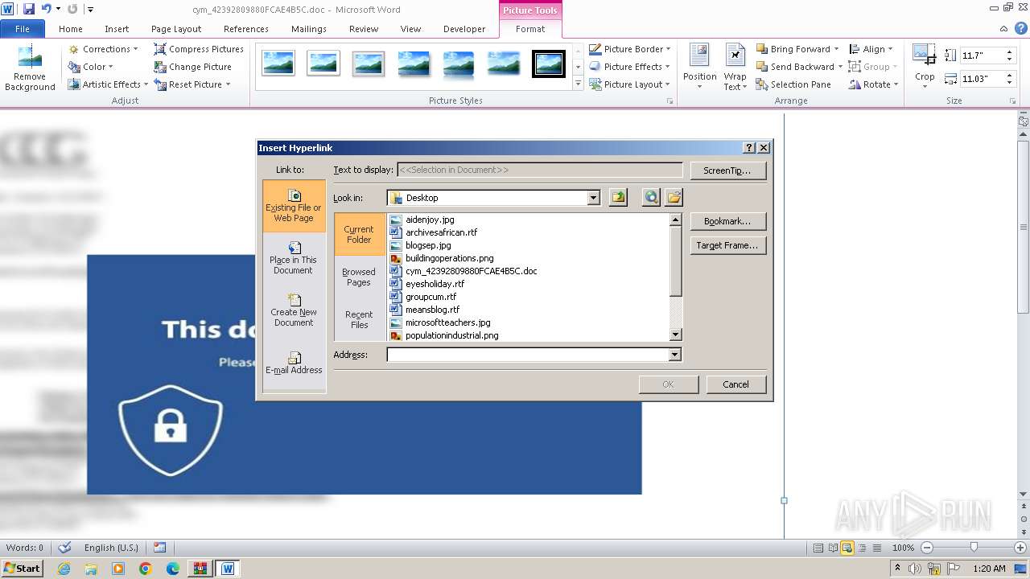Select Create New Document option
Image resolution: width=1030 pixels, height=579 pixels.
coord(294,310)
